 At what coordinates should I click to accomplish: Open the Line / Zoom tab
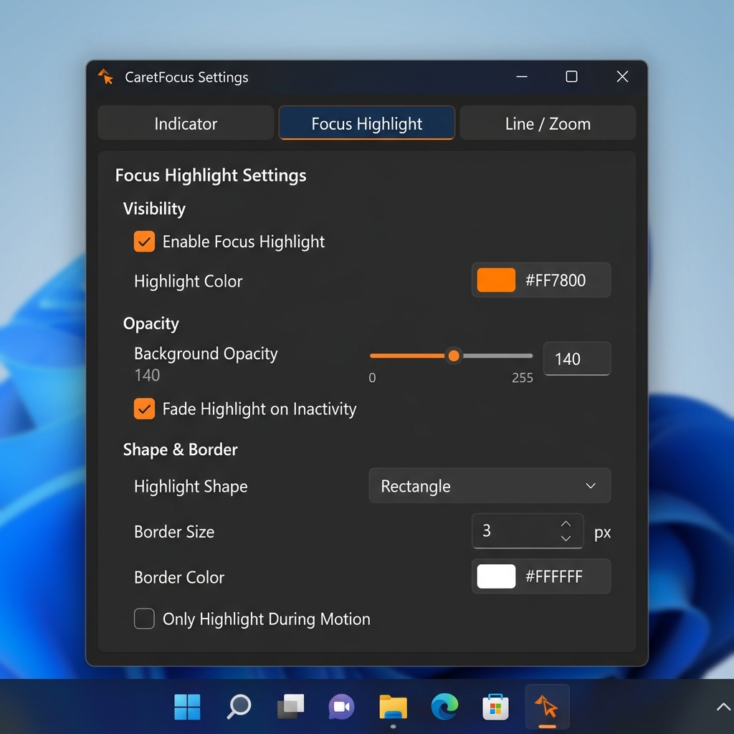548,123
